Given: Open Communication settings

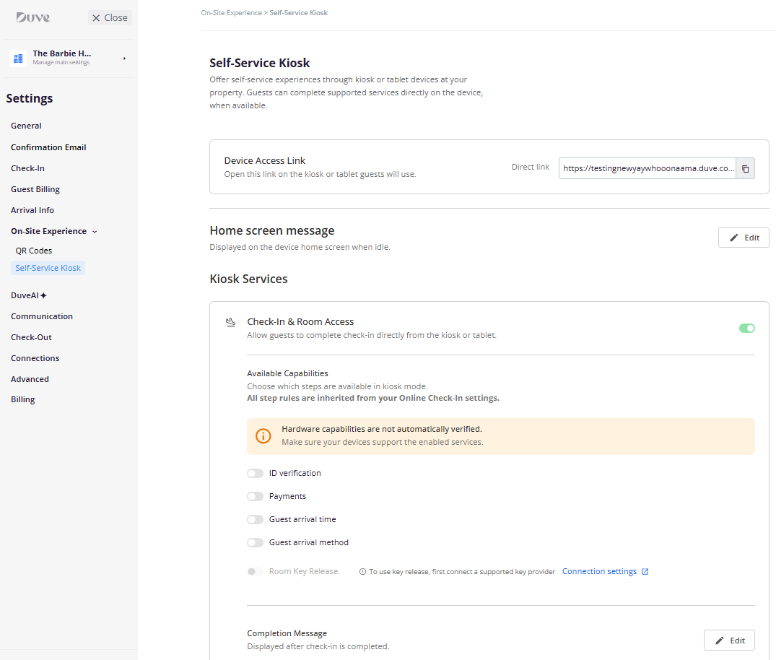Looking at the screenshot, I should coord(42,316).
